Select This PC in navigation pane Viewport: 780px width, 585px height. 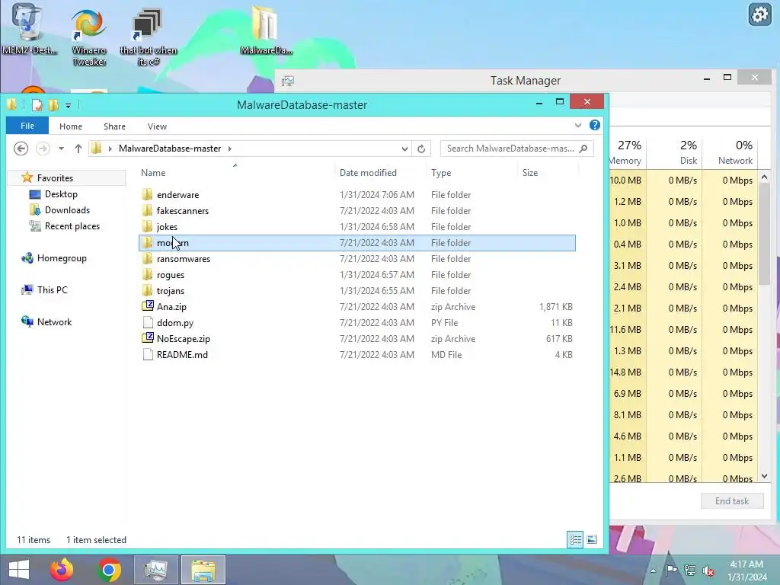(x=52, y=289)
